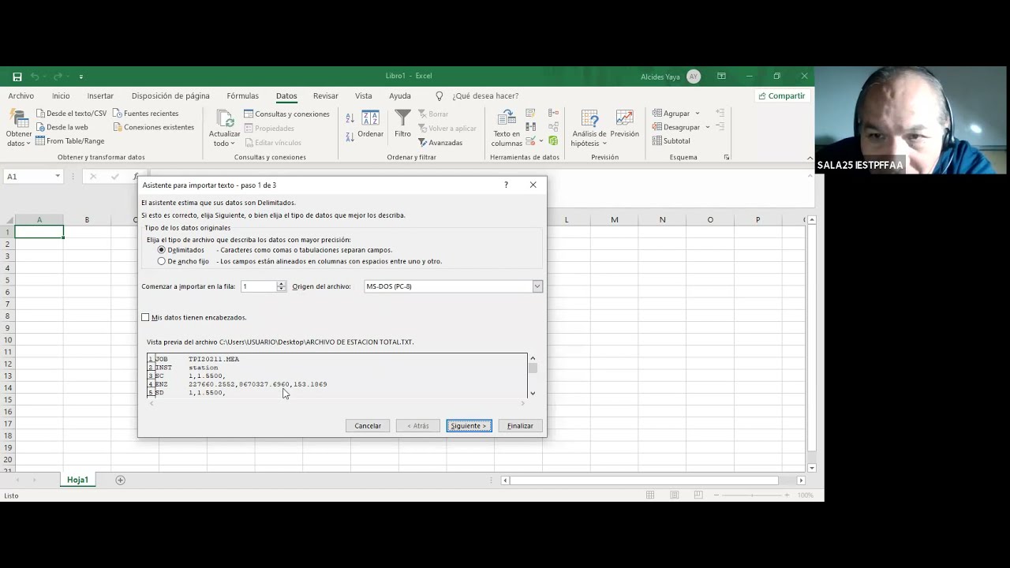This screenshot has height=568, width=1010.
Task: Click the zoom in plus button
Action: point(787,495)
